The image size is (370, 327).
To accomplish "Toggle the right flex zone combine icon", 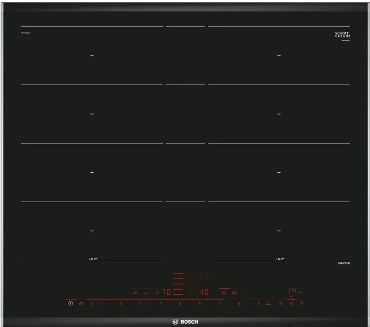I will click(x=234, y=293).
